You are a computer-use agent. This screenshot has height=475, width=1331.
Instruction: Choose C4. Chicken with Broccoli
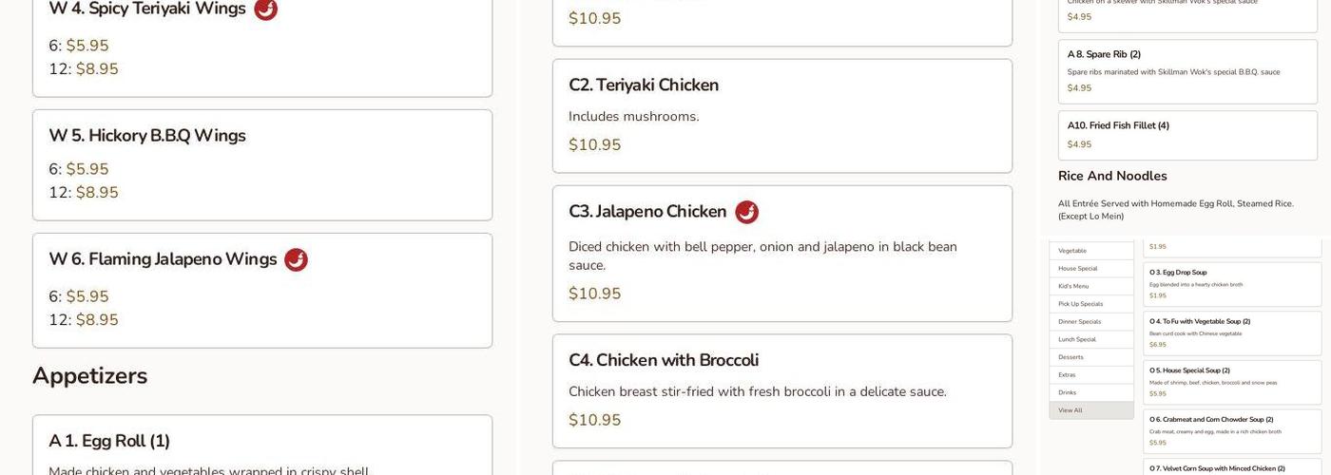(x=781, y=390)
